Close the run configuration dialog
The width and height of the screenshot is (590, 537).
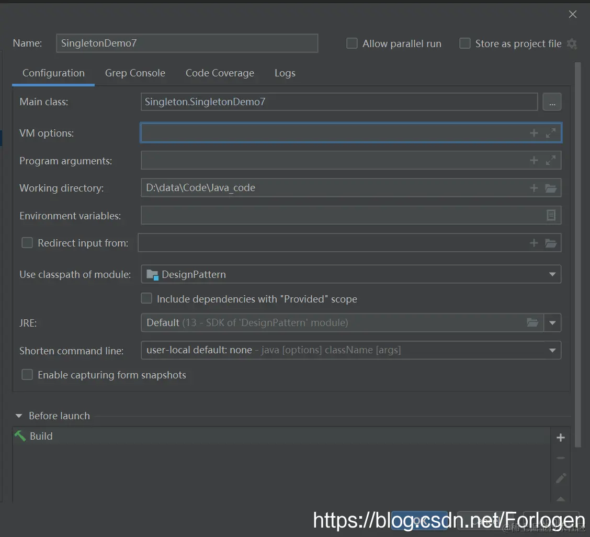pyautogui.click(x=572, y=14)
